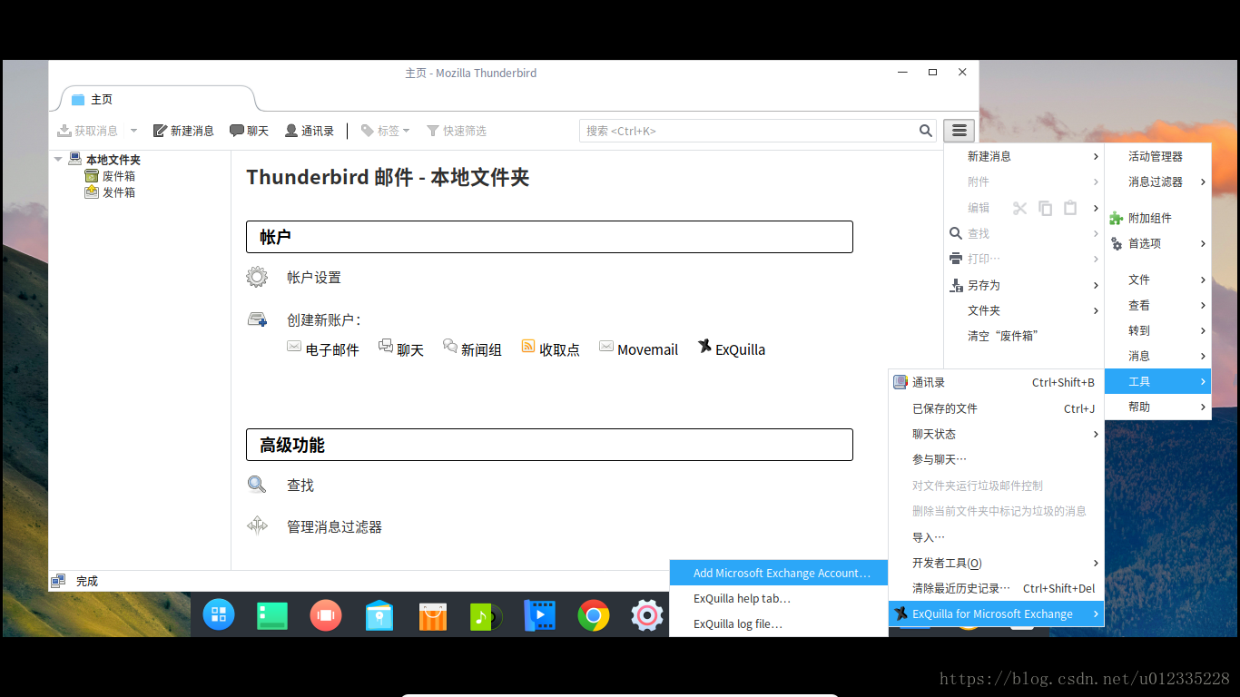
Task: Open the video player dock icon
Action: click(539, 615)
